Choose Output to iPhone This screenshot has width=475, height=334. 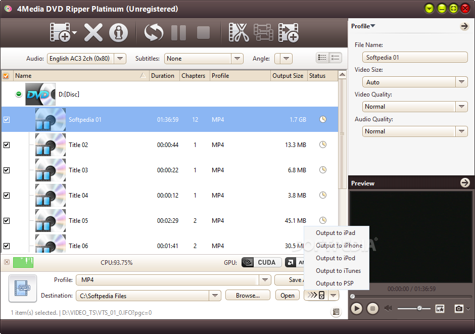pyautogui.click(x=339, y=246)
